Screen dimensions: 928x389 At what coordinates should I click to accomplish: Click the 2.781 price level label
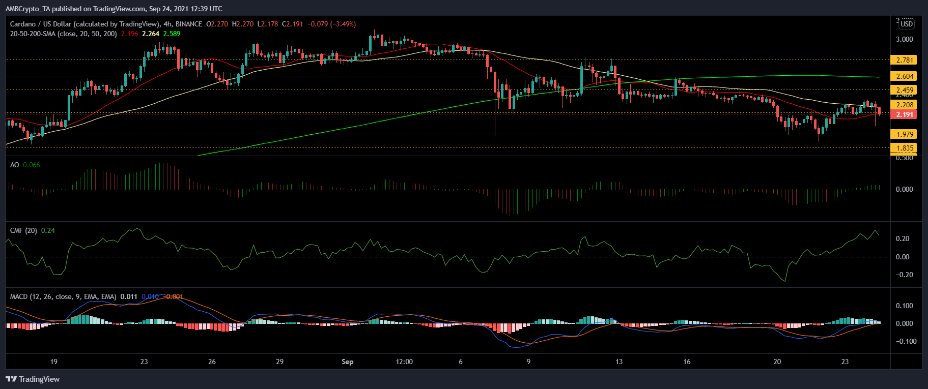(x=905, y=60)
